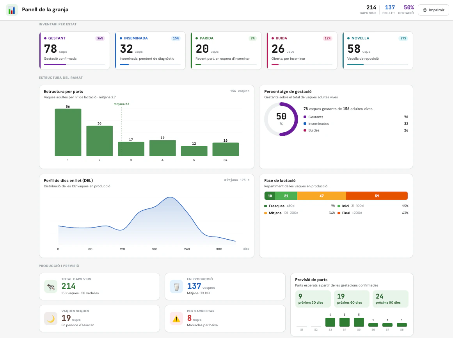
Task: Click the moon icon in Vaques seques card
Action: [x=51, y=318]
